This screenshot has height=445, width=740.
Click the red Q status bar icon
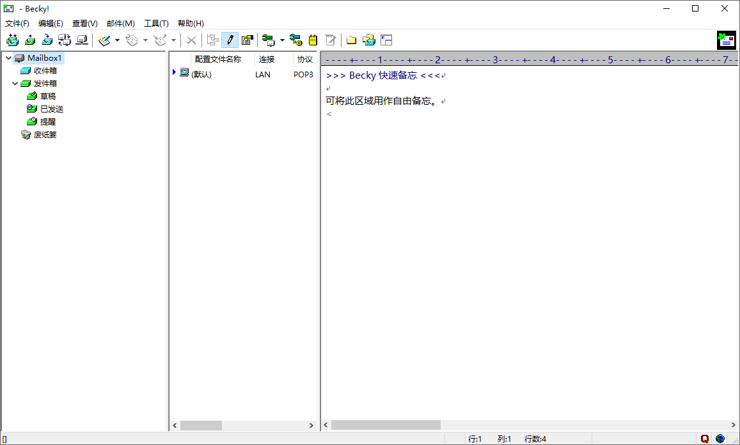(x=705, y=439)
